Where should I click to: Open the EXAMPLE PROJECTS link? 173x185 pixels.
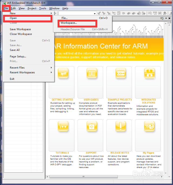[120, 100]
